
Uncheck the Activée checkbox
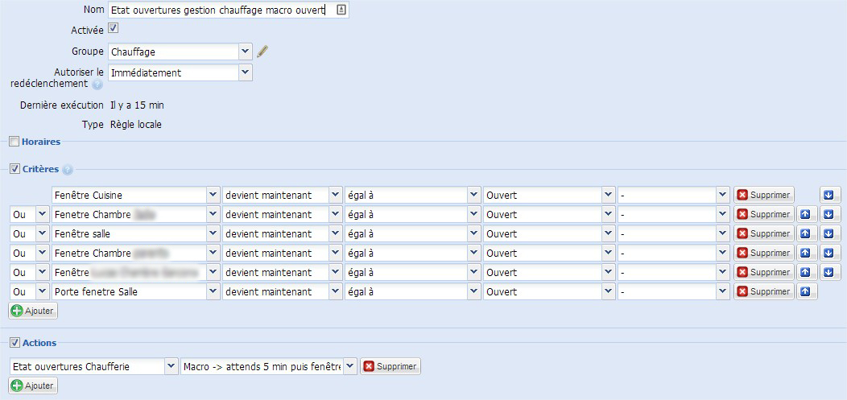tap(114, 28)
